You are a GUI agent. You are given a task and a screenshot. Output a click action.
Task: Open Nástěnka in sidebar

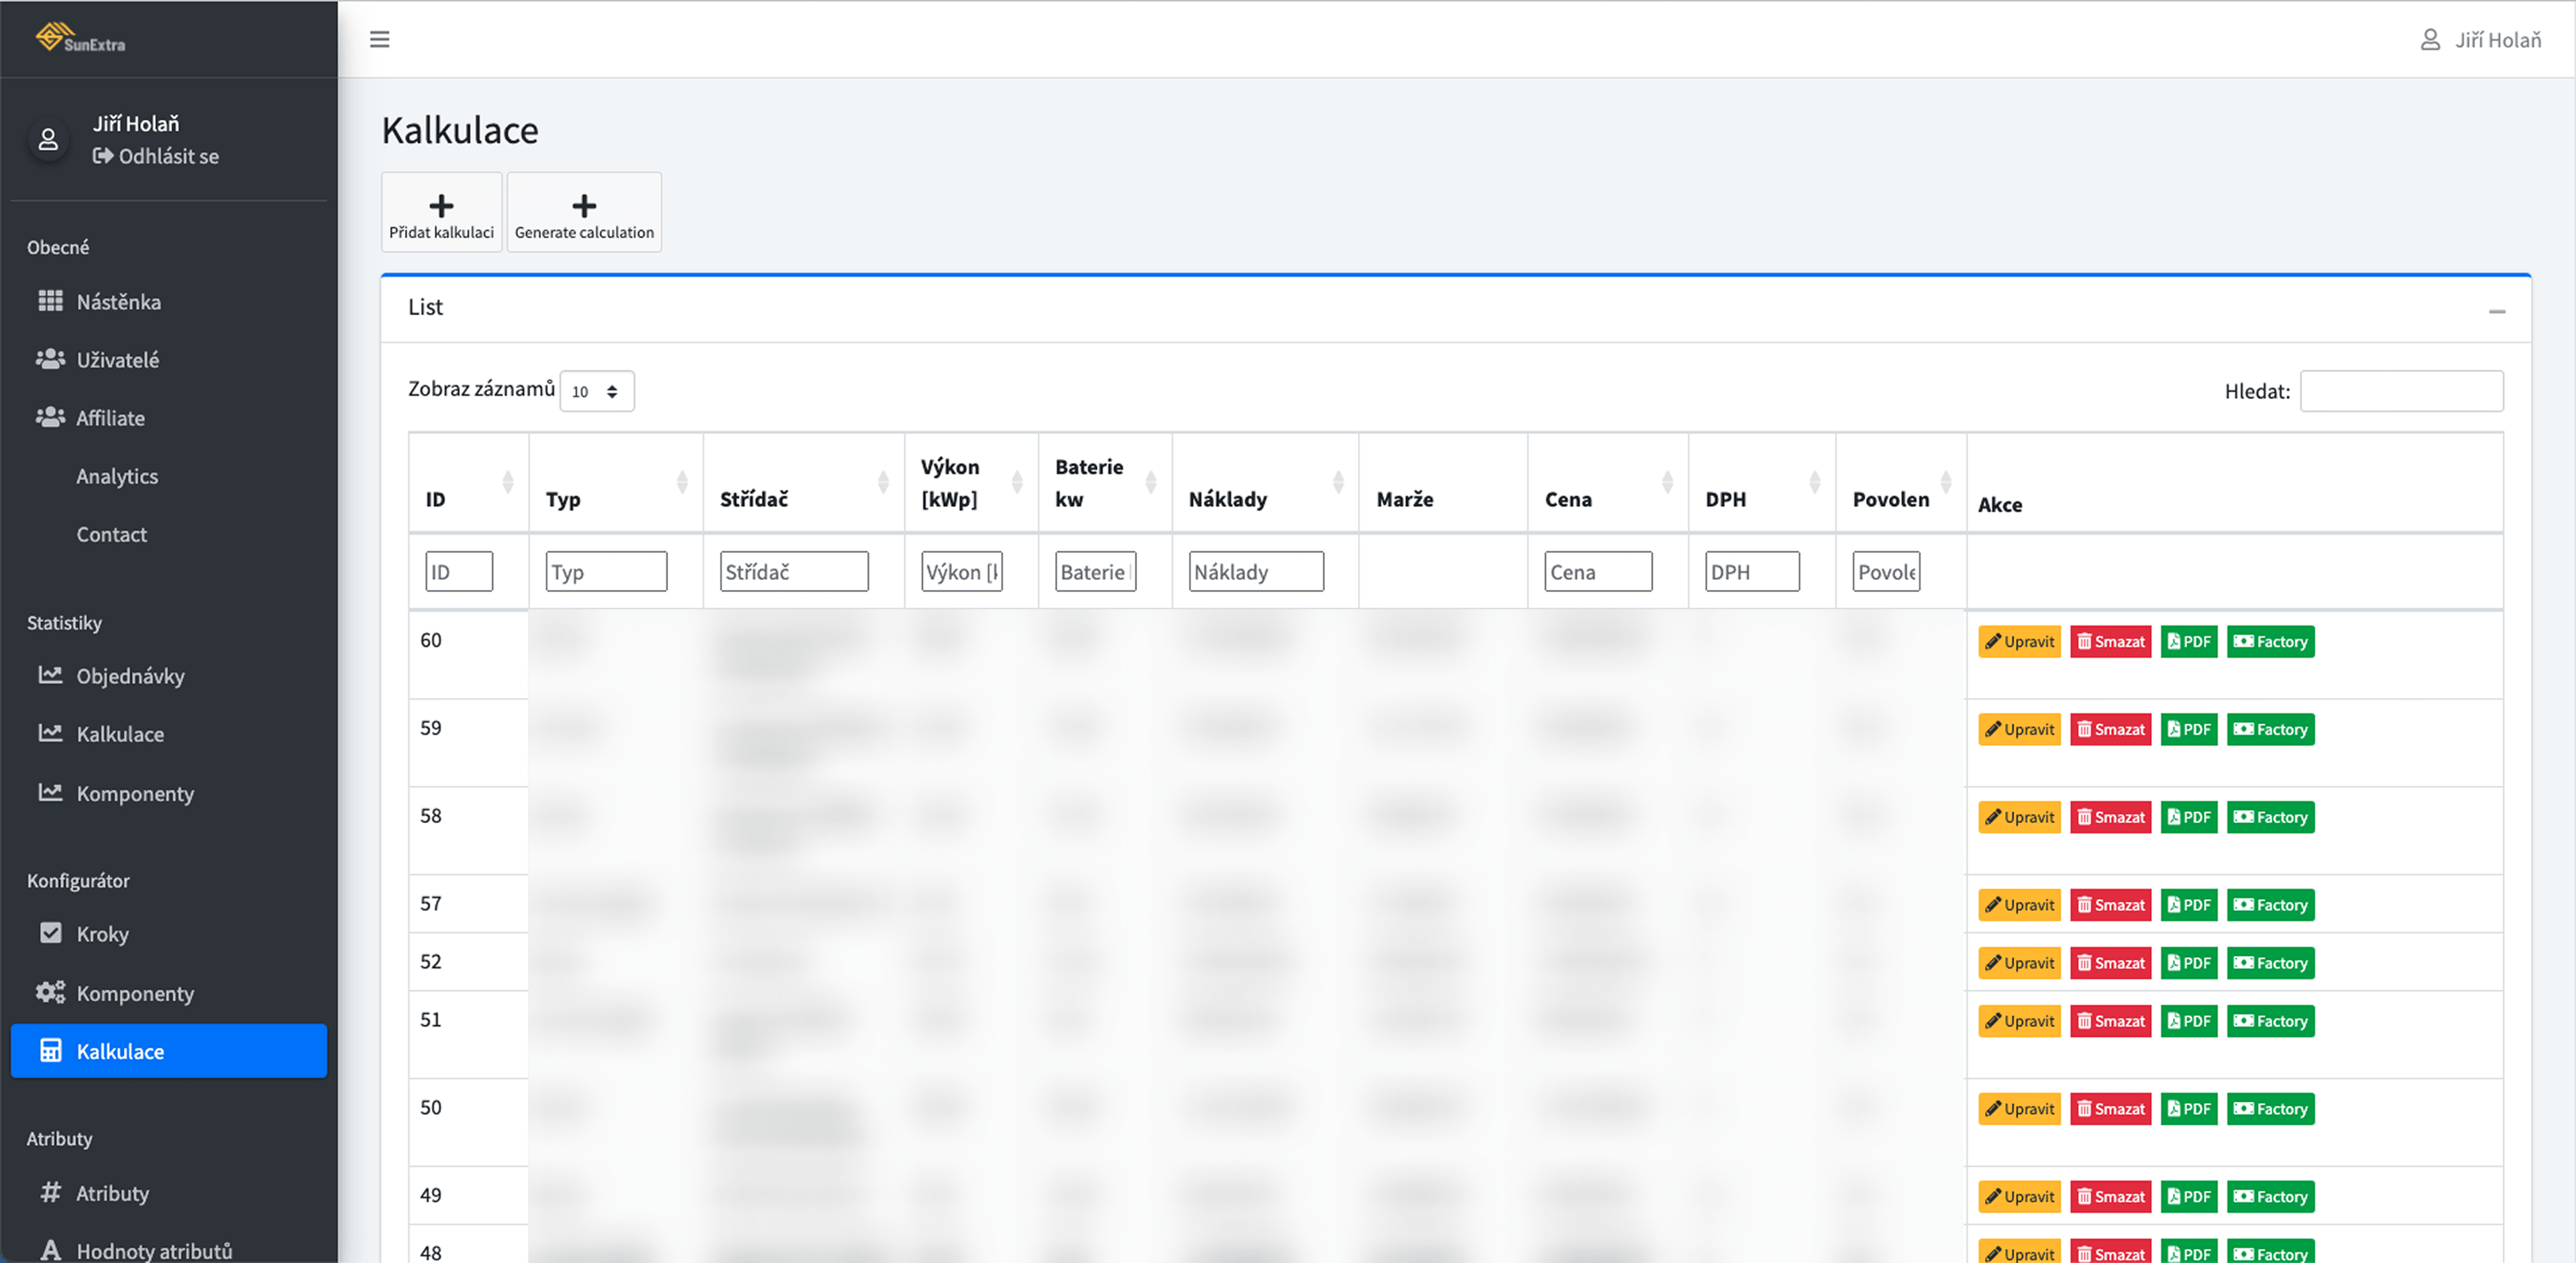(118, 302)
